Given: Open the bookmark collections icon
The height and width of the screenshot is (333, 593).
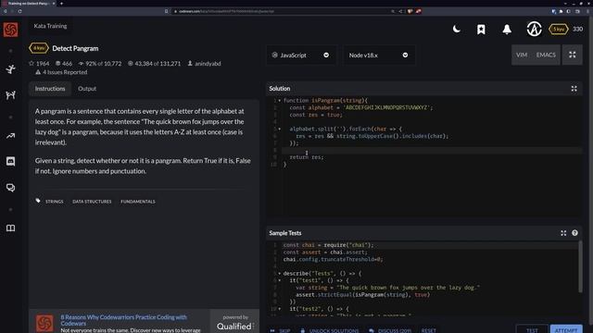Looking at the screenshot, I should click(481, 30).
